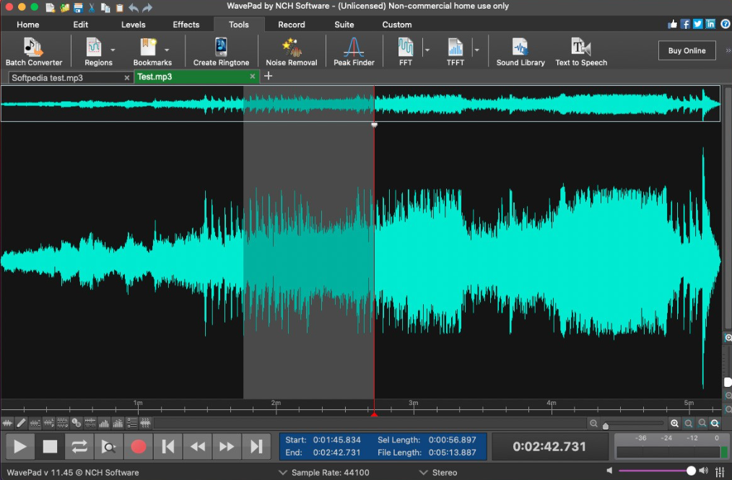Open the Text to Speech tool
The image size is (732, 480).
[x=581, y=51]
